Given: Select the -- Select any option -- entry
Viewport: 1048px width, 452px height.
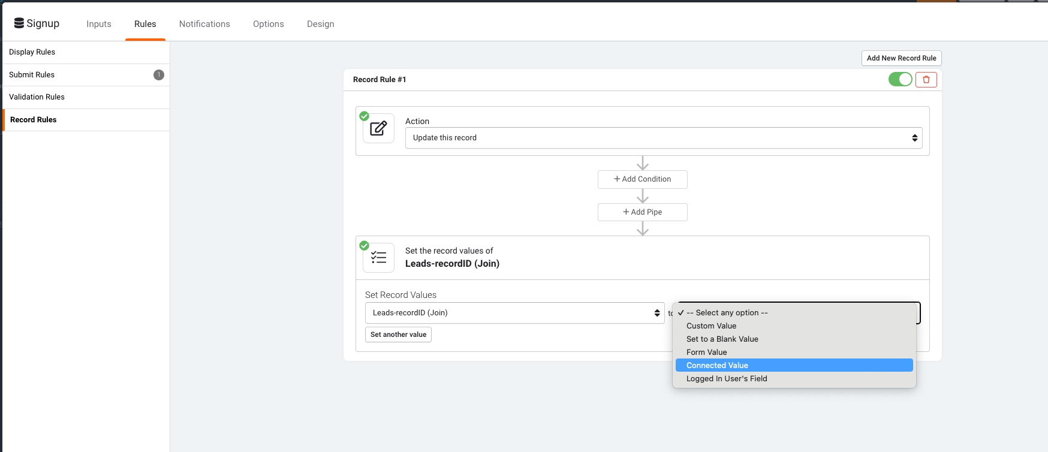Looking at the screenshot, I should [x=794, y=313].
